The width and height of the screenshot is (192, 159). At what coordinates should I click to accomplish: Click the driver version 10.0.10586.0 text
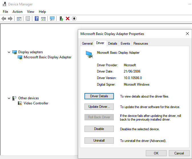133,78
